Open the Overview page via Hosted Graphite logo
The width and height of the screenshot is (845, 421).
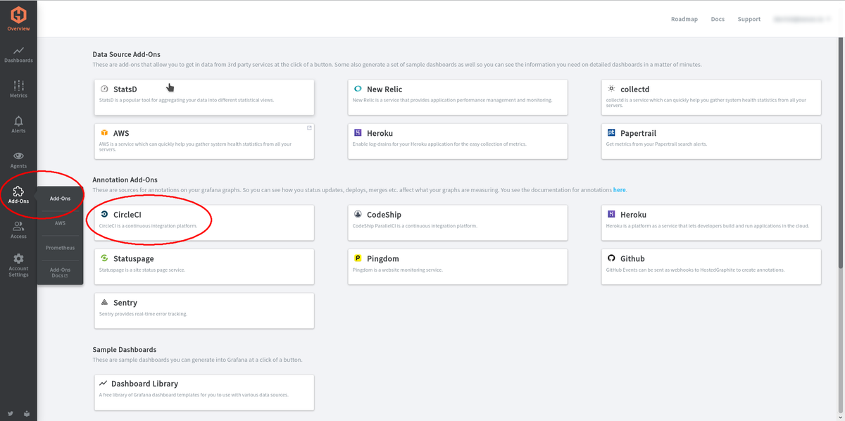point(18,19)
